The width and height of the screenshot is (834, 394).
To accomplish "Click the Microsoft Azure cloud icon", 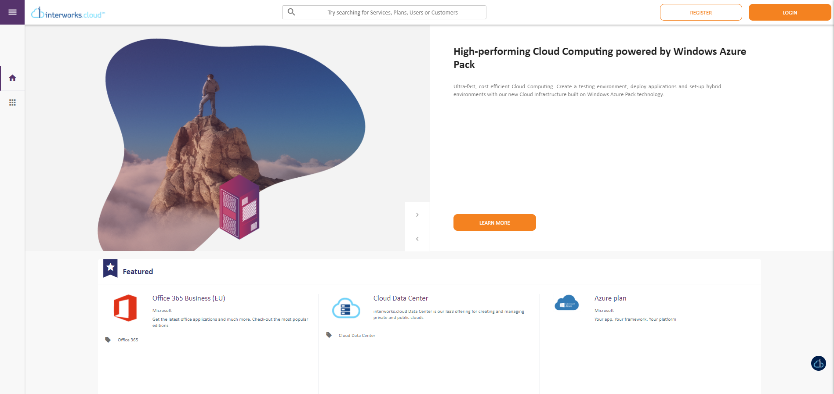I will [567, 303].
